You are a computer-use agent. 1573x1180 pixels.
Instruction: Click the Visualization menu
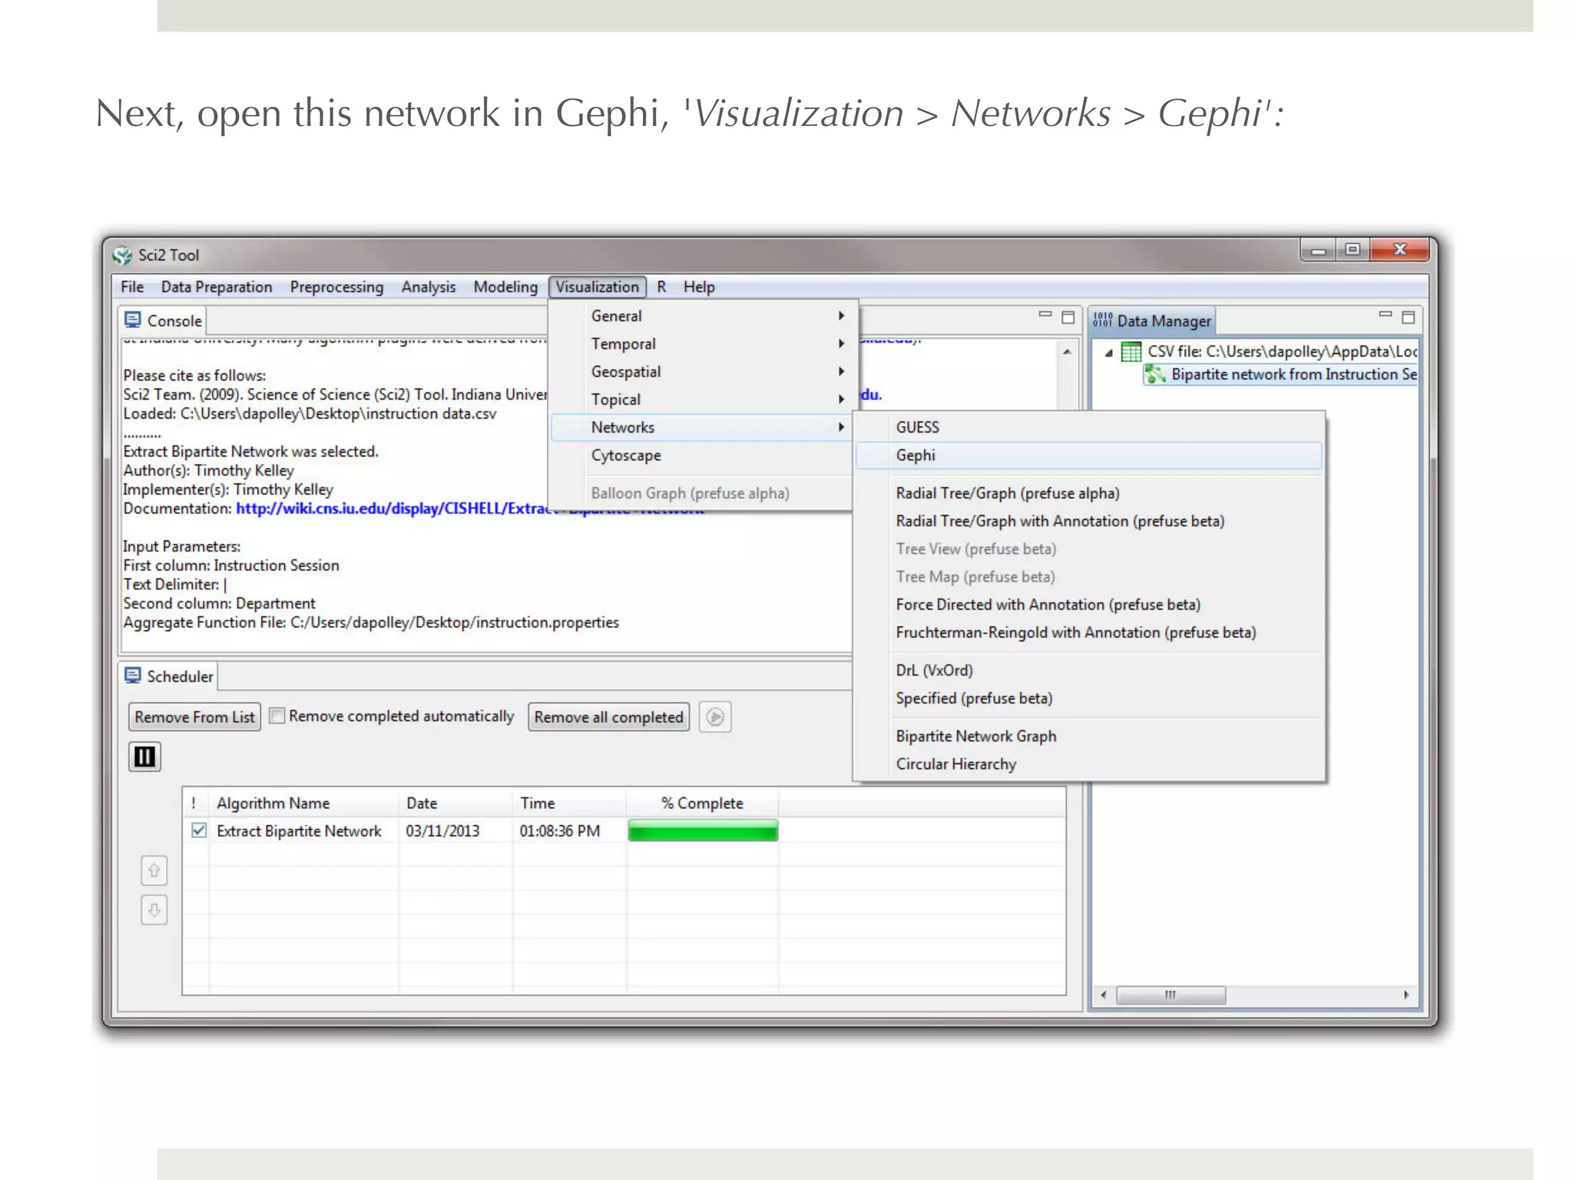pyautogui.click(x=598, y=287)
